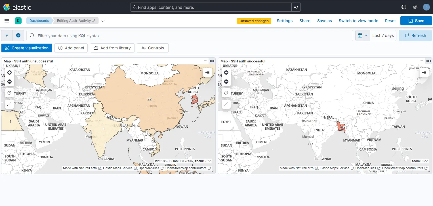Click the red South Korea region on the left map

coord(194,100)
